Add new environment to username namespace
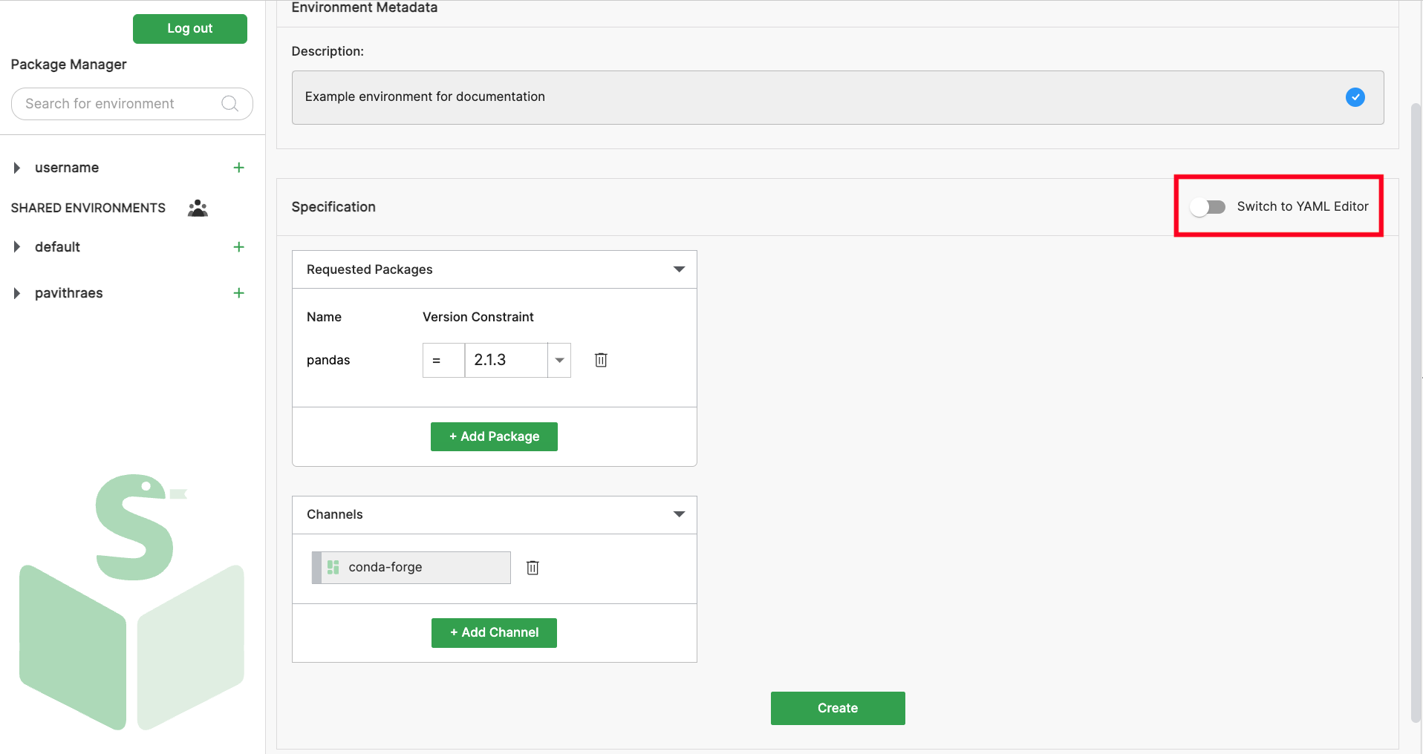 (x=238, y=168)
